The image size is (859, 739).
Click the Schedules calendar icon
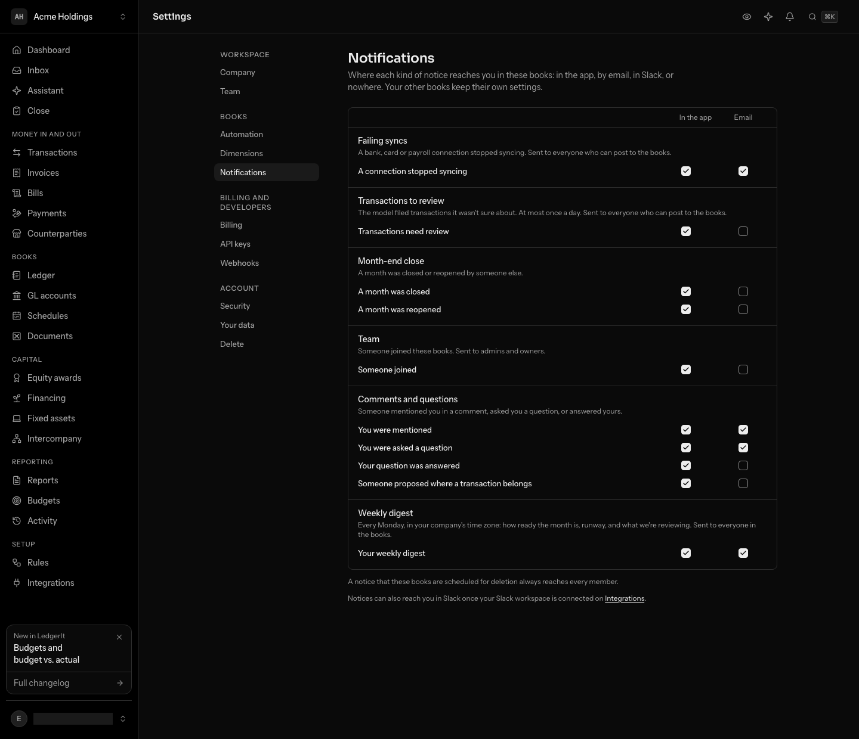click(x=17, y=316)
